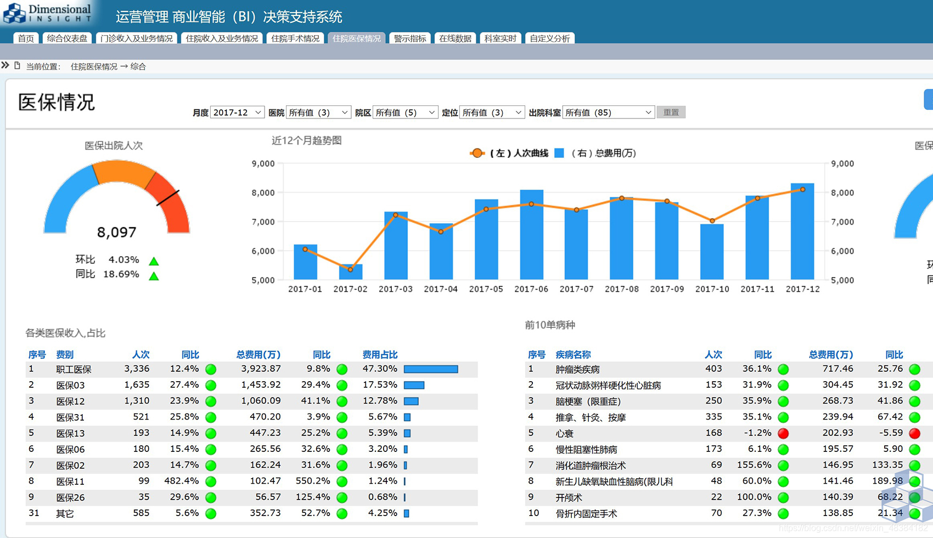
Task: Open the 医院 所有值 (3) dropdown
Action: pyautogui.click(x=318, y=112)
